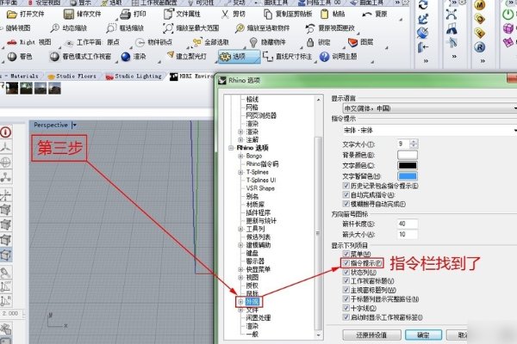
Task: Toggle the 工作视窗标题 checkbox
Action: [346, 281]
